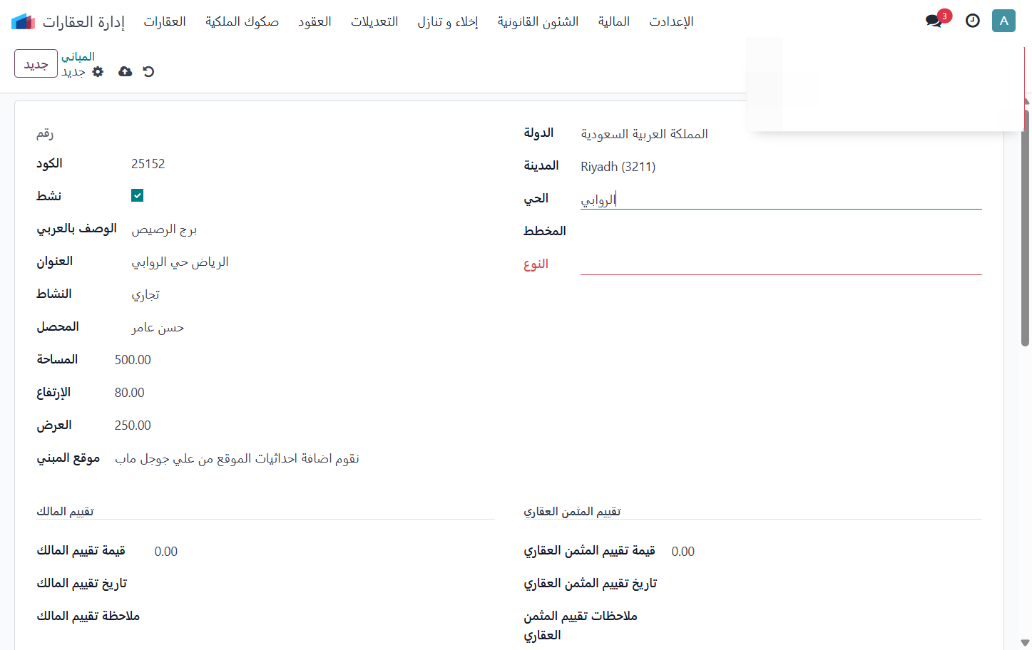The width and height of the screenshot is (1032, 650).
Task: Open the العقود menu
Action: click(x=315, y=21)
